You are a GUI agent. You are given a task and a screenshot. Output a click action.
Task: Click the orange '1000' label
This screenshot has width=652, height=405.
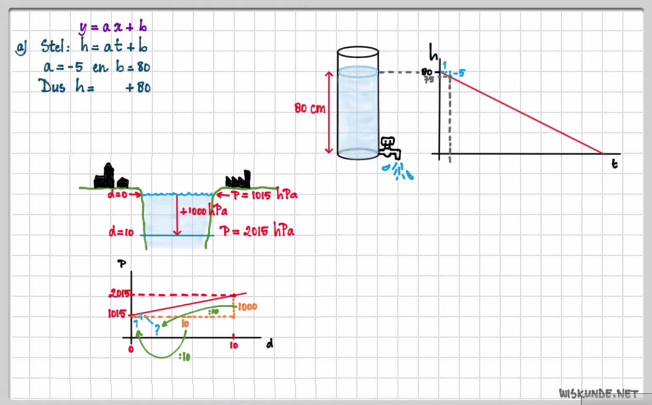(x=247, y=307)
